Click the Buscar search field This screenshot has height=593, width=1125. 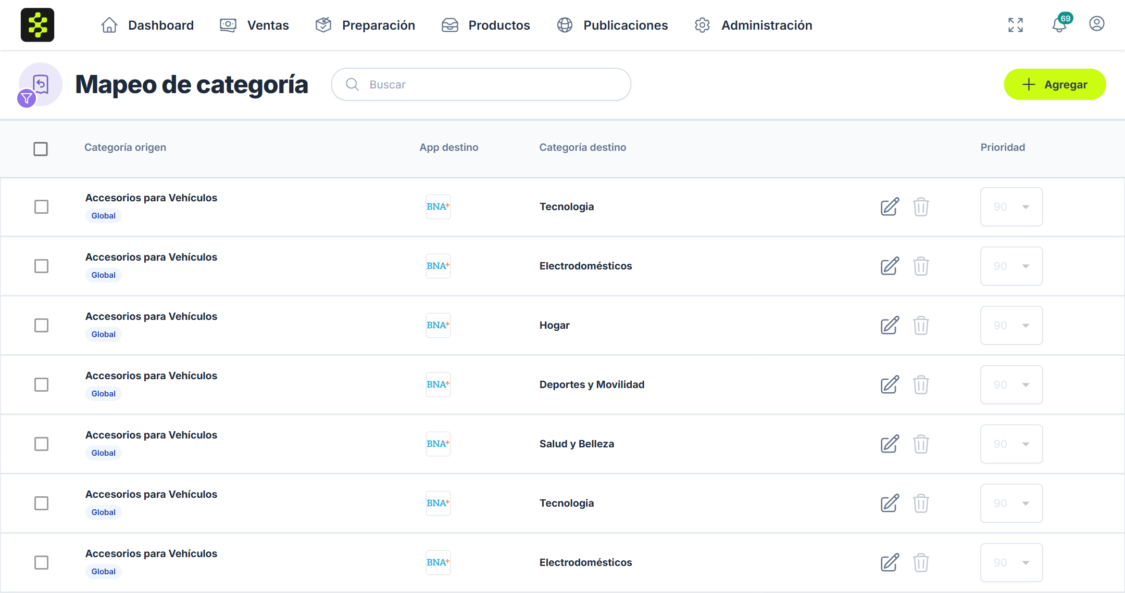(481, 84)
